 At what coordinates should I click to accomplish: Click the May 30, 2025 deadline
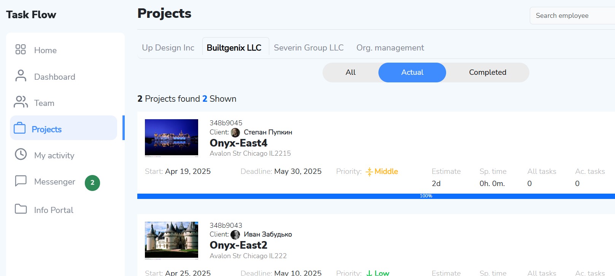pos(298,172)
